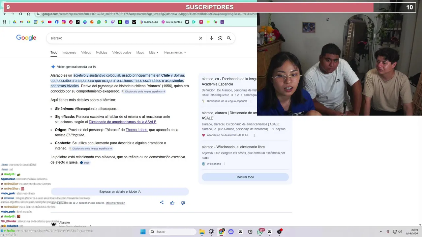
Task: Open Discord from the taskbar
Action: click(x=231, y=232)
